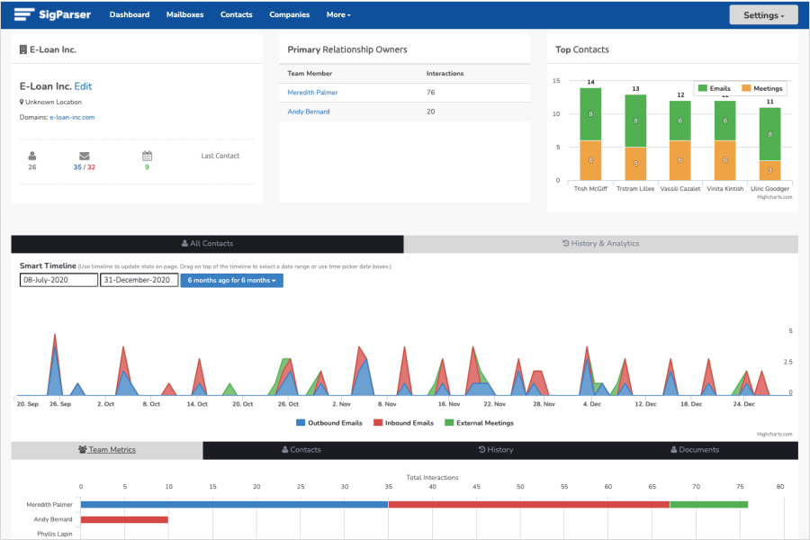Switch to the History & Analytics tab
This screenshot has width=810, height=540.
click(601, 244)
